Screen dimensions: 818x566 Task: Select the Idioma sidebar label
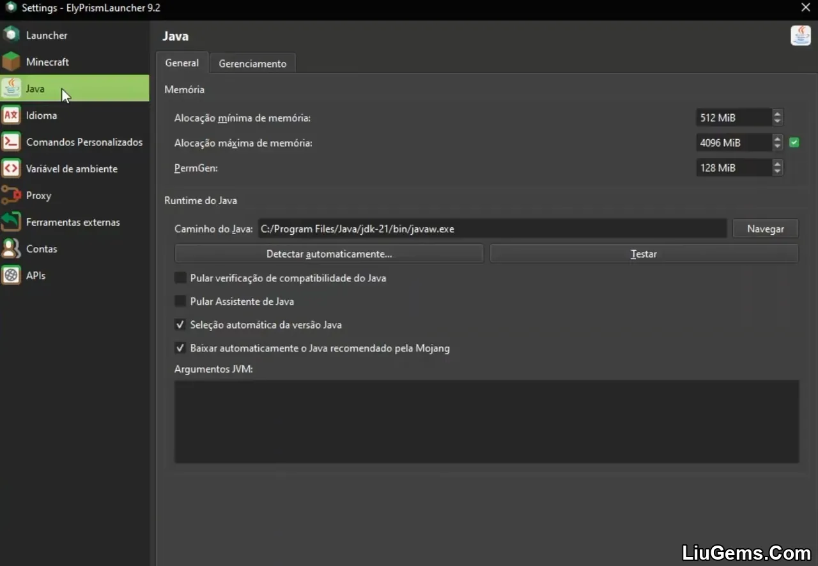click(42, 115)
